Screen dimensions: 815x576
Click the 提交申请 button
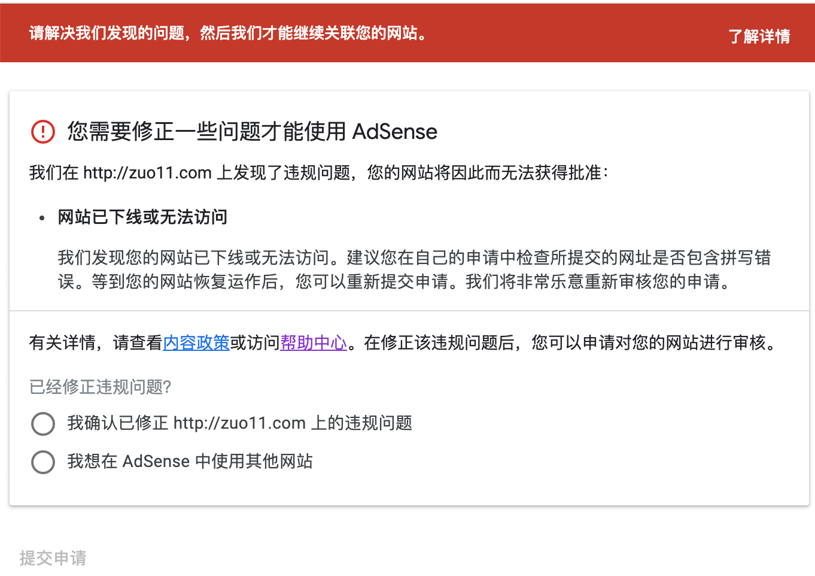(53, 558)
